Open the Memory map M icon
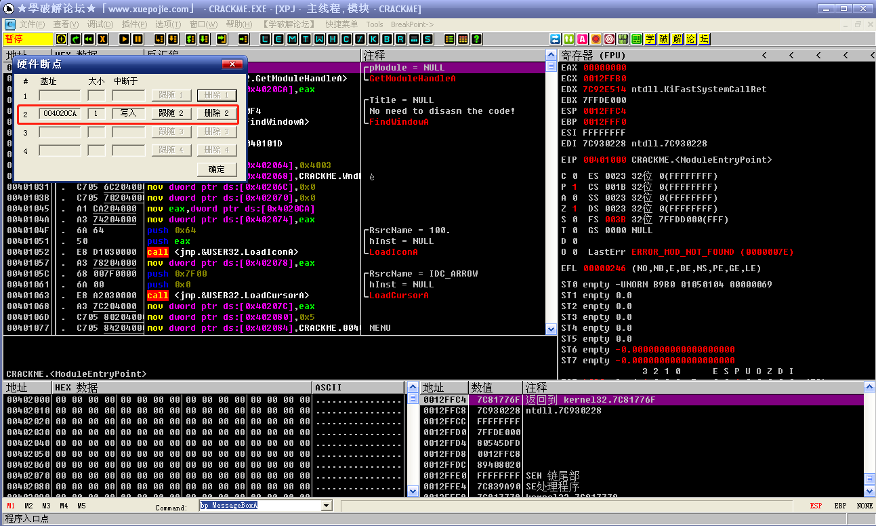The width and height of the screenshot is (876, 526). click(292, 39)
